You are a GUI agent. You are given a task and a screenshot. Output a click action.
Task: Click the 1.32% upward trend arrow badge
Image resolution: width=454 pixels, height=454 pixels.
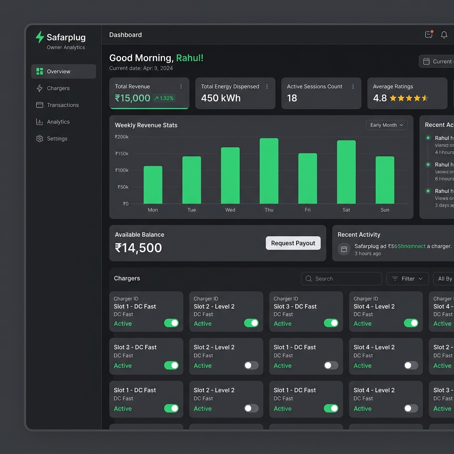point(164,98)
